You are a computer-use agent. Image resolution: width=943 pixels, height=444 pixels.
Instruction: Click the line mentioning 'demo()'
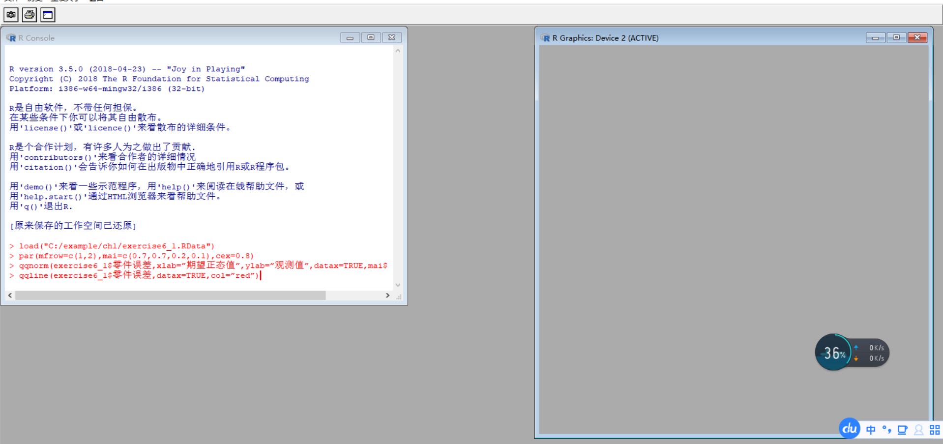point(157,186)
